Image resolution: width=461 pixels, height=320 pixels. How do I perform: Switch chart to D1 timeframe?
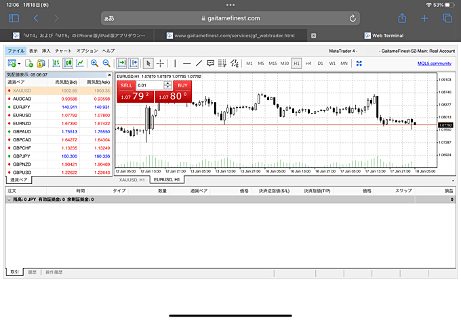pyautogui.click(x=320, y=64)
